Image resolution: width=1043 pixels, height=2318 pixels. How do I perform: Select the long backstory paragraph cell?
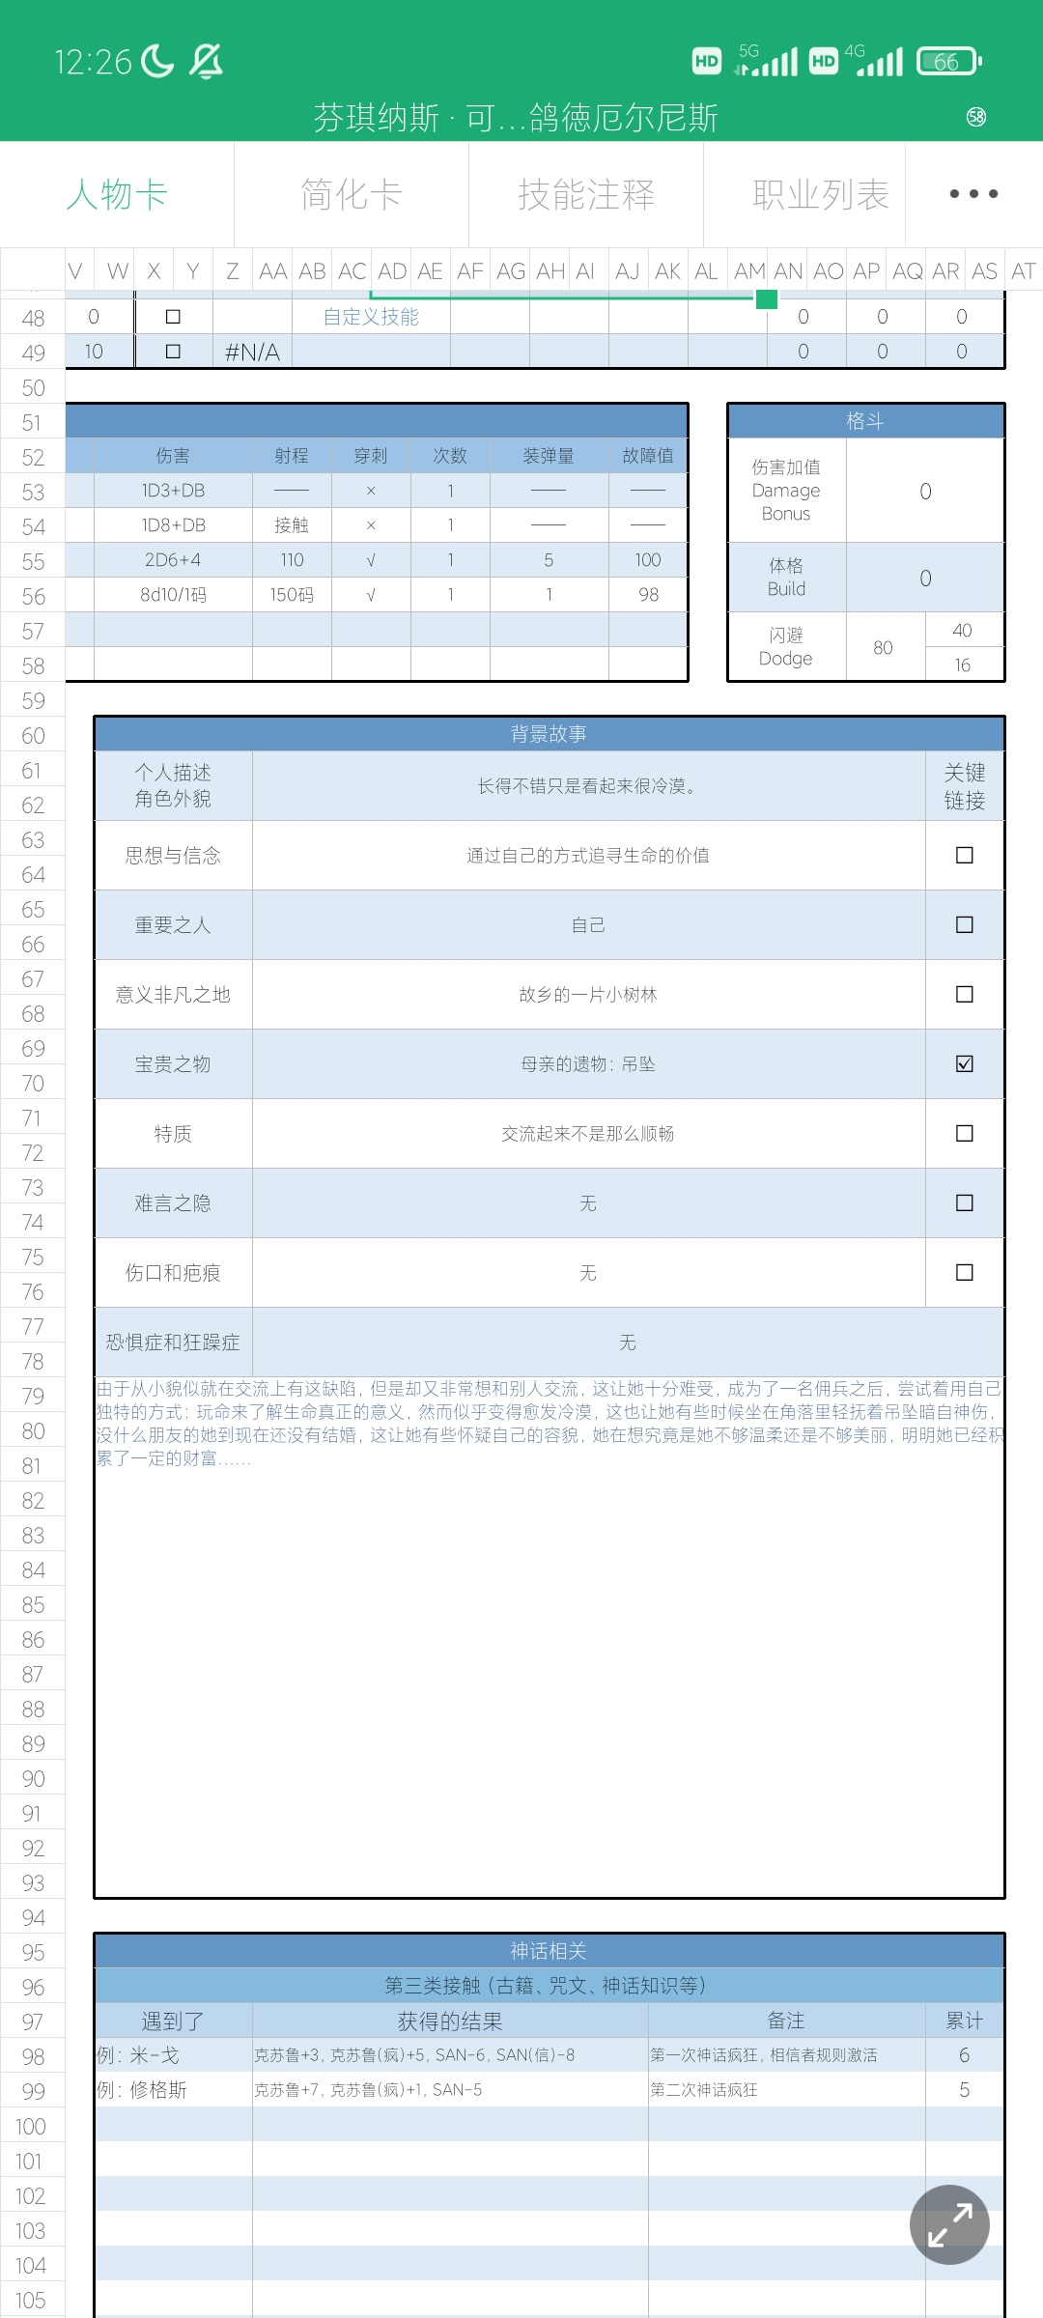(x=549, y=1637)
